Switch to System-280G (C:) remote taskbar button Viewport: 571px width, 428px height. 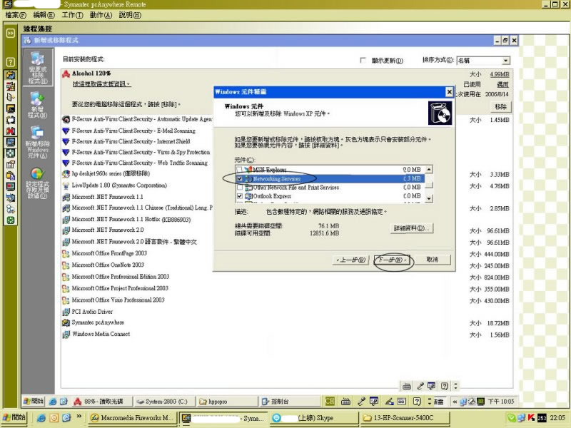point(163,402)
